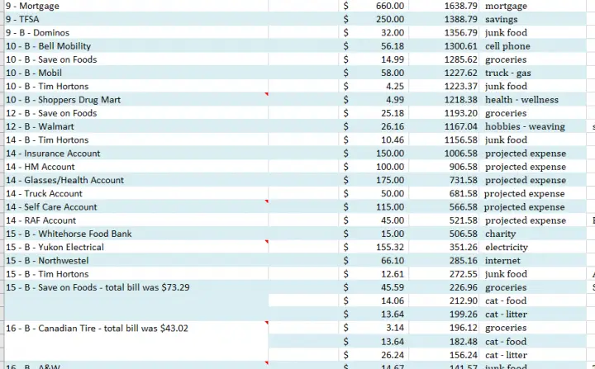Select the '9 - Mortgage' description cell
Screen dimensions: 595x369
[136, 6]
